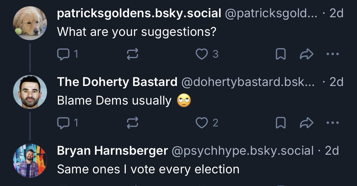Open more options on Doherty Bastard's post
Screen dimensions: 357x186
[x=332, y=123]
